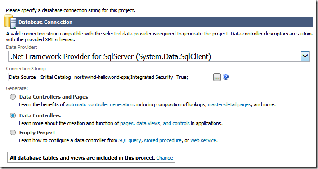
Task: Open the SQL query link
Action: click(x=130, y=140)
